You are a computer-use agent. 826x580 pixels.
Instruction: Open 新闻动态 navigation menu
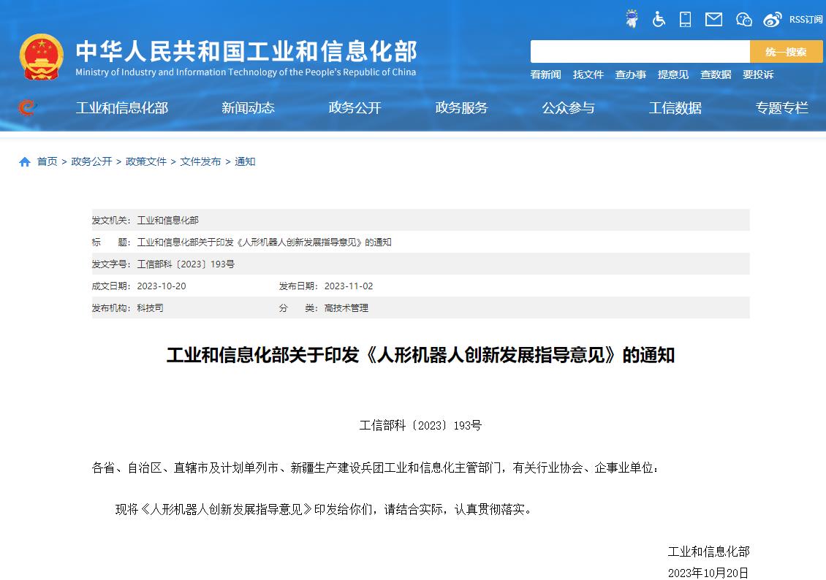point(248,108)
